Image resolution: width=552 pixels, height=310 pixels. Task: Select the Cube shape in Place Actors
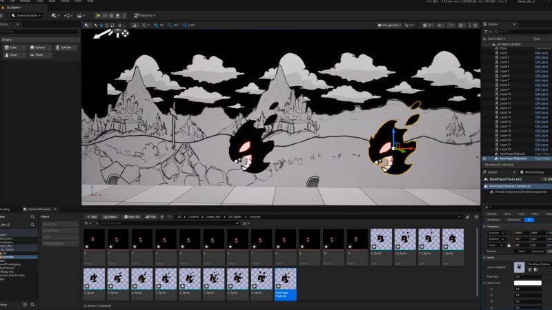pos(13,48)
